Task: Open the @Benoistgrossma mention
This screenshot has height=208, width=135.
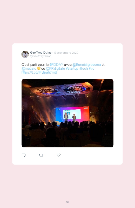Action: 87,64
